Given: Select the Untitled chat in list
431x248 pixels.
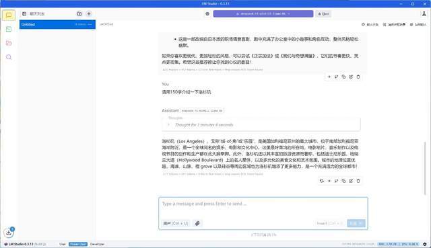Looking at the screenshot, I should [x=57, y=24].
